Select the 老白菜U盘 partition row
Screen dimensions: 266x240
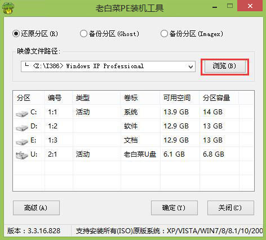tap(134, 154)
